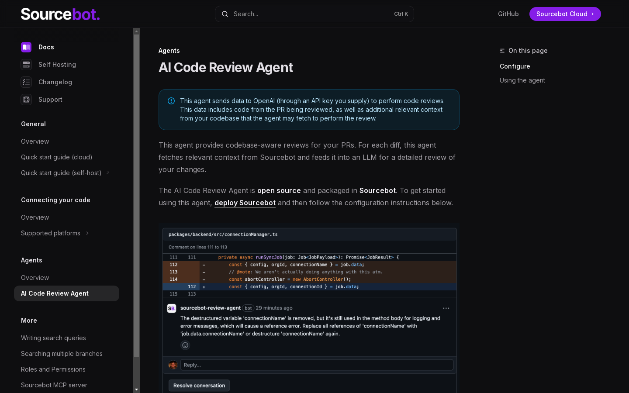The image size is (629, 393).
Task: Click the bot badge next to agent name
Action: point(248,308)
